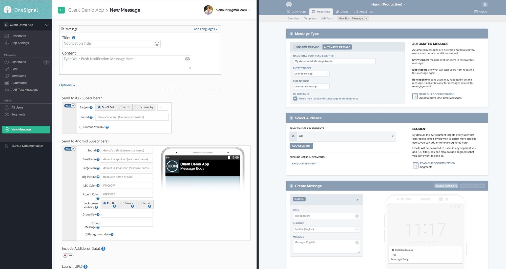This screenshot has width=506, height=269.
Task: Open the Exit Trigger dropdown
Action: click(311, 87)
